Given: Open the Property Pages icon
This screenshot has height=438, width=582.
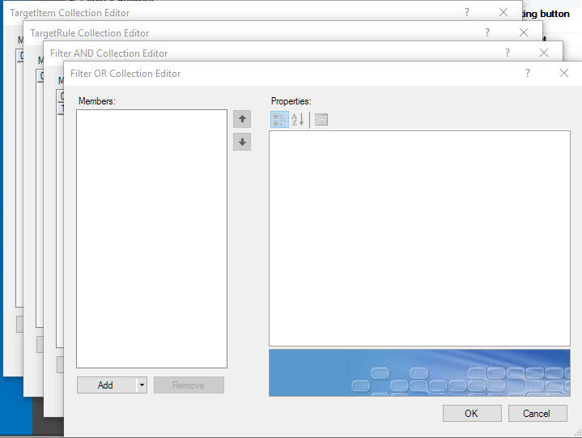Looking at the screenshot, I should coord(321,120).
